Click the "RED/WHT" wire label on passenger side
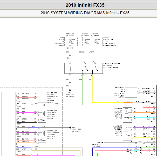This screenshot has width=157, height=156. point(146,91)
